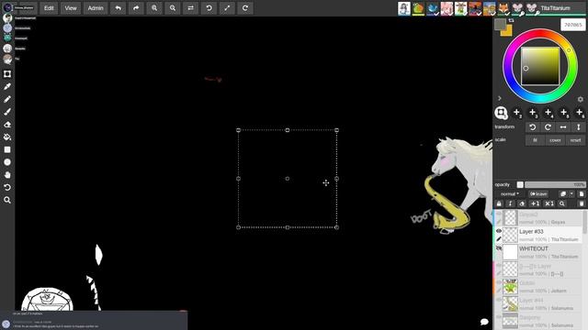Open the chat speech bubble
Screen dimensions: 588x330
coord(484,322)
